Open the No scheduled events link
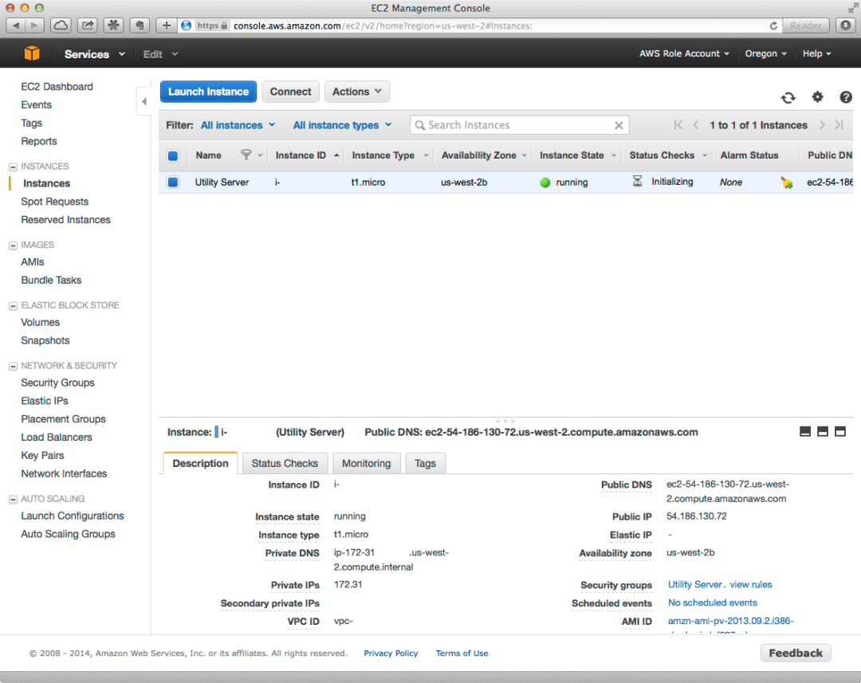Image resolution: width=861 pixels, height=683 pixels. click(712, 603)
